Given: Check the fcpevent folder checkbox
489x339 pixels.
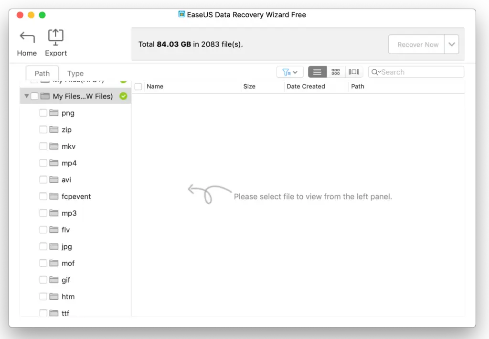Looking at the screenshot, I should (x=43, y=197).
